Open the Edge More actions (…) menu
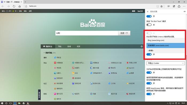 point(184,6)
